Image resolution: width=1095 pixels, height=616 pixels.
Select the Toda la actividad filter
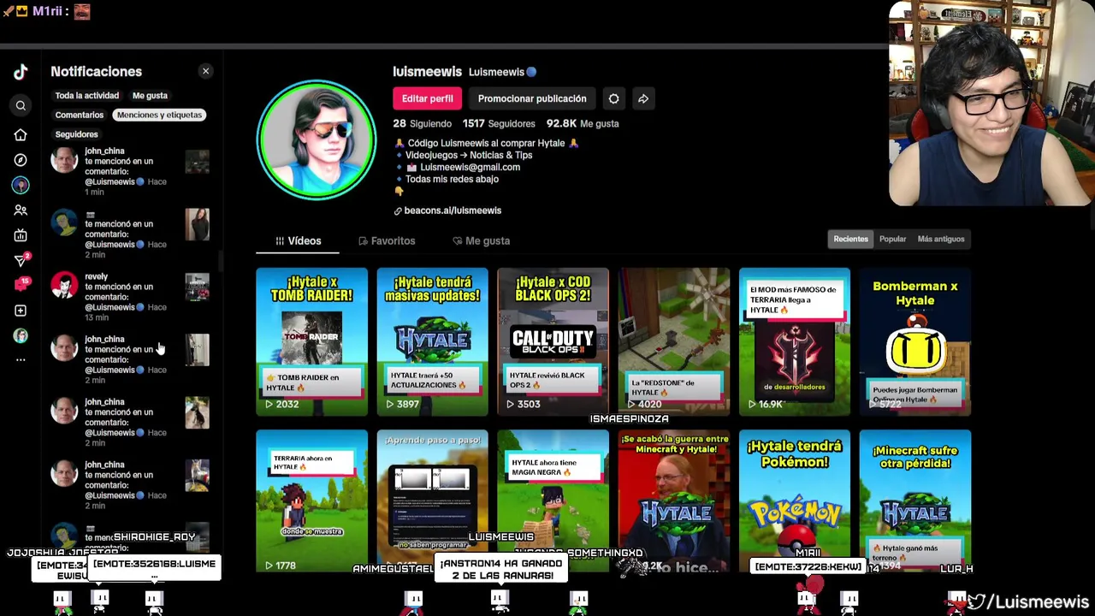[86, 96]
